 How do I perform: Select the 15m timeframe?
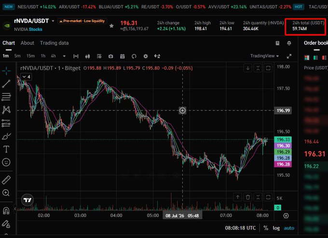pos(30,56)
